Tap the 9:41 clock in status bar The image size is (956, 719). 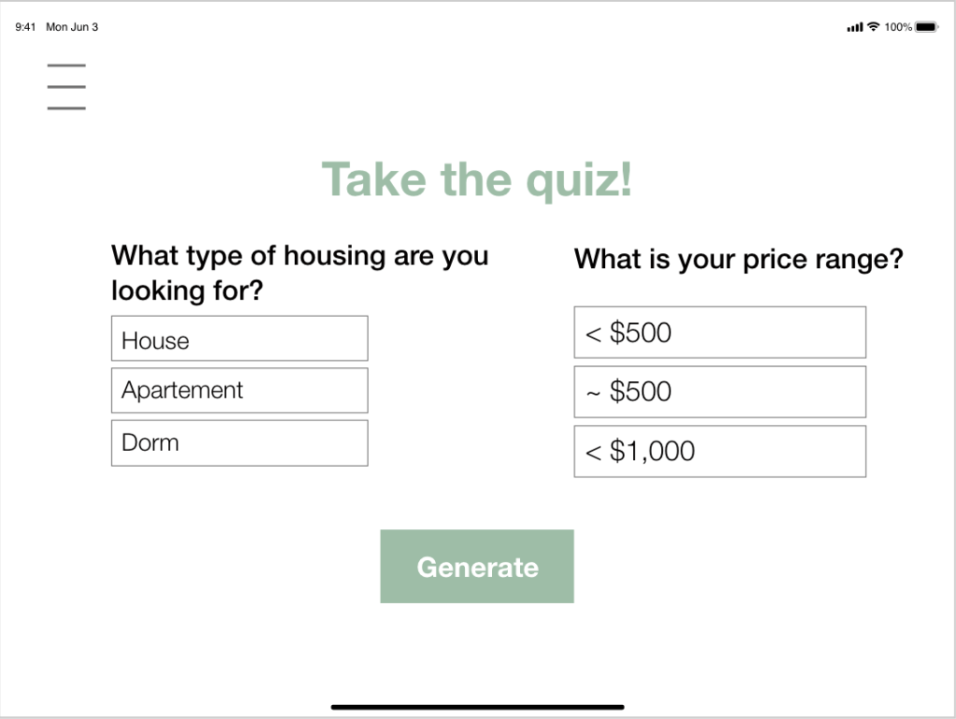click(25, 27)
